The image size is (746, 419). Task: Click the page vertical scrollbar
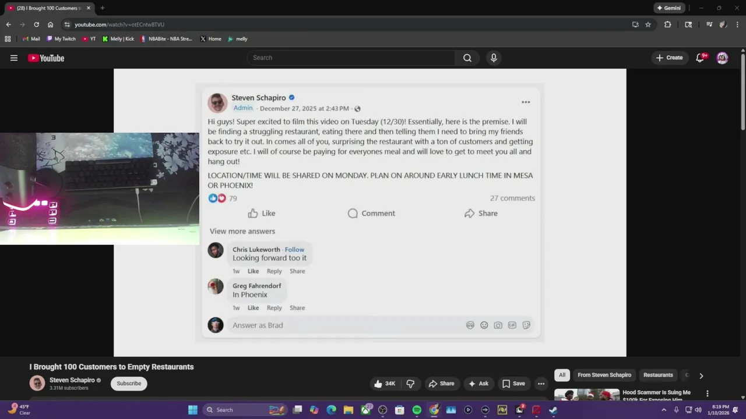pos(743,92)
